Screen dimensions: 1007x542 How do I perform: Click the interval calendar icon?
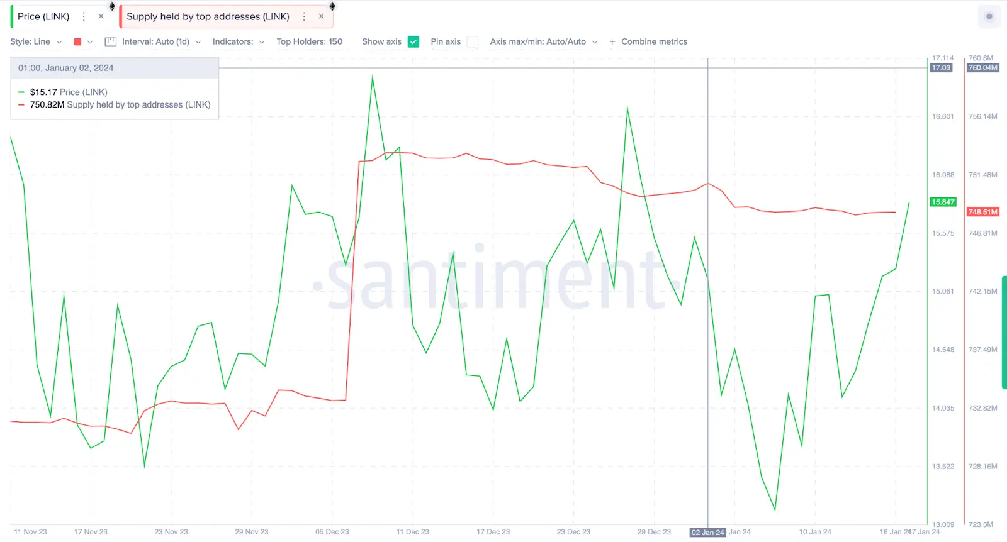click(111, 41)
